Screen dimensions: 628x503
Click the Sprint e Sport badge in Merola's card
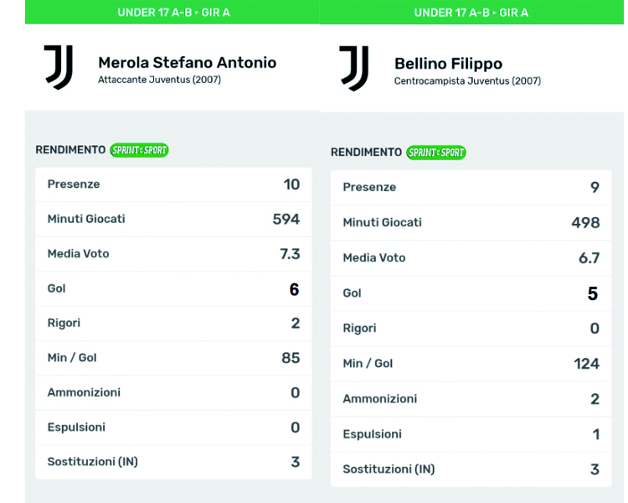(139, 150)
